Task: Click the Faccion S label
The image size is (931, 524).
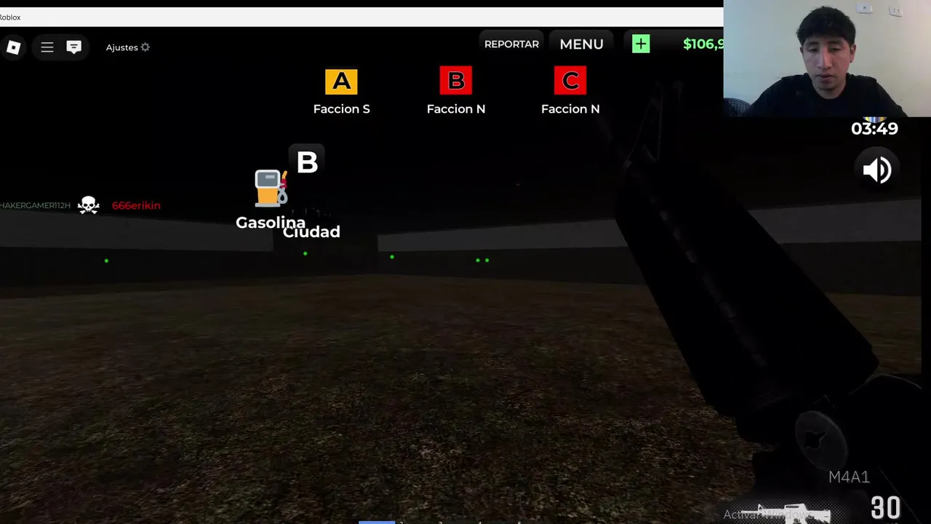Action: pyautogui.click(x=341, y=108)
